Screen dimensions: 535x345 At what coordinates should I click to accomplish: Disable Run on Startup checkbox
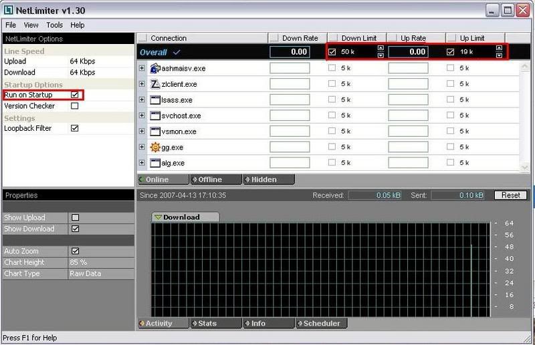(x=75, y=95)
